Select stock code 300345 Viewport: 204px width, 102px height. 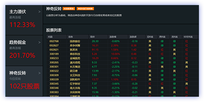point(54,84)
